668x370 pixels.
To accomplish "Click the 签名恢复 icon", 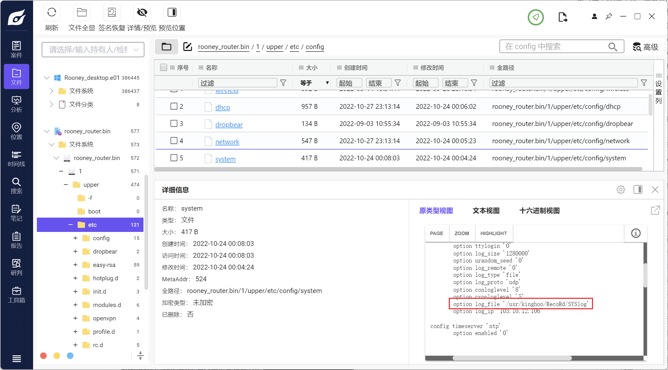I will coord(112,12).
